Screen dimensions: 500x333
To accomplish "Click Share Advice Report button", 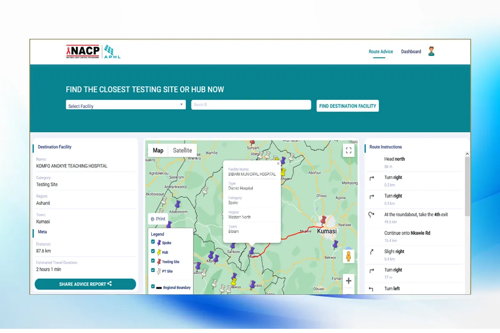I will [85, 284].
